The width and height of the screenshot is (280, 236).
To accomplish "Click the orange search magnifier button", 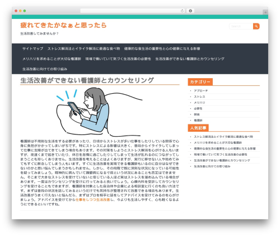I will click(x=256, y=26).
